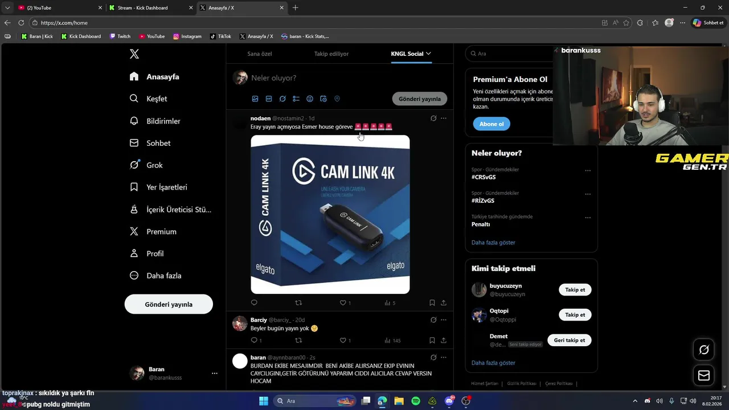Screen dimensions: 729x410
Task: Open TikTok bookmark in bookmarks bar
Action: tap(220, 36)
